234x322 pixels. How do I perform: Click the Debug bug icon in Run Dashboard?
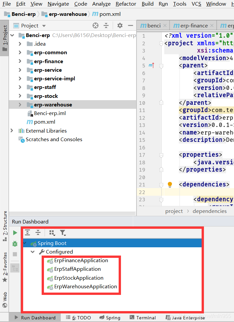(x=15, y=244)
